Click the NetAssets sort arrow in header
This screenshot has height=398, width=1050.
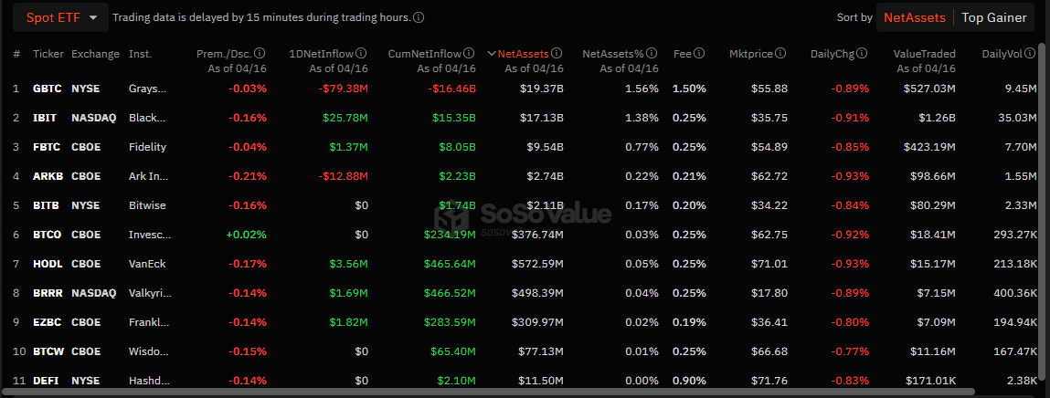[493, 54]
